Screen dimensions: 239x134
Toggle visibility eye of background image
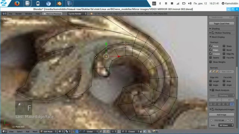pos(228,120)
